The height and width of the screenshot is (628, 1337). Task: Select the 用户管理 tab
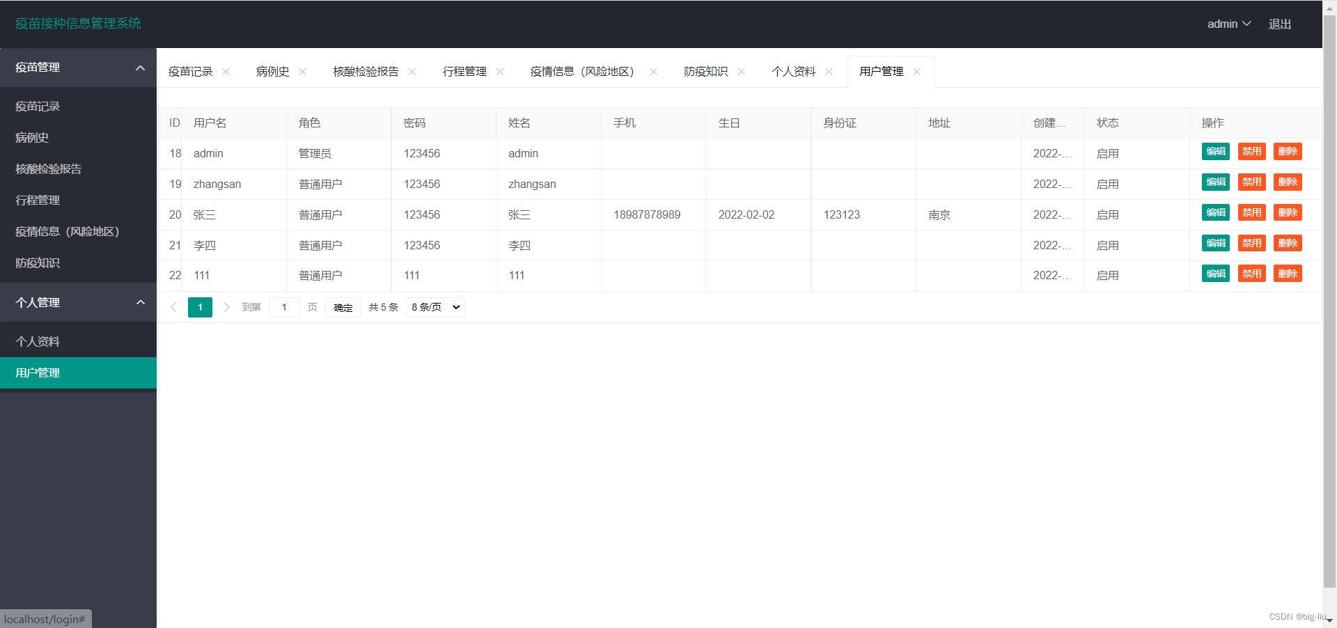[x=881, y=72]
